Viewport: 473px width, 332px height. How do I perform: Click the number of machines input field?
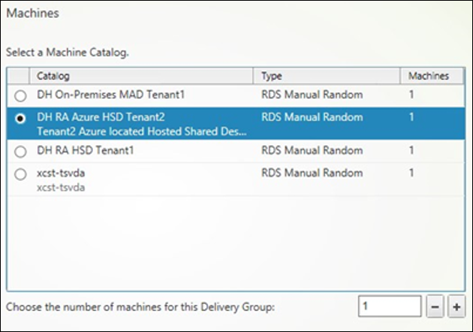389,306
